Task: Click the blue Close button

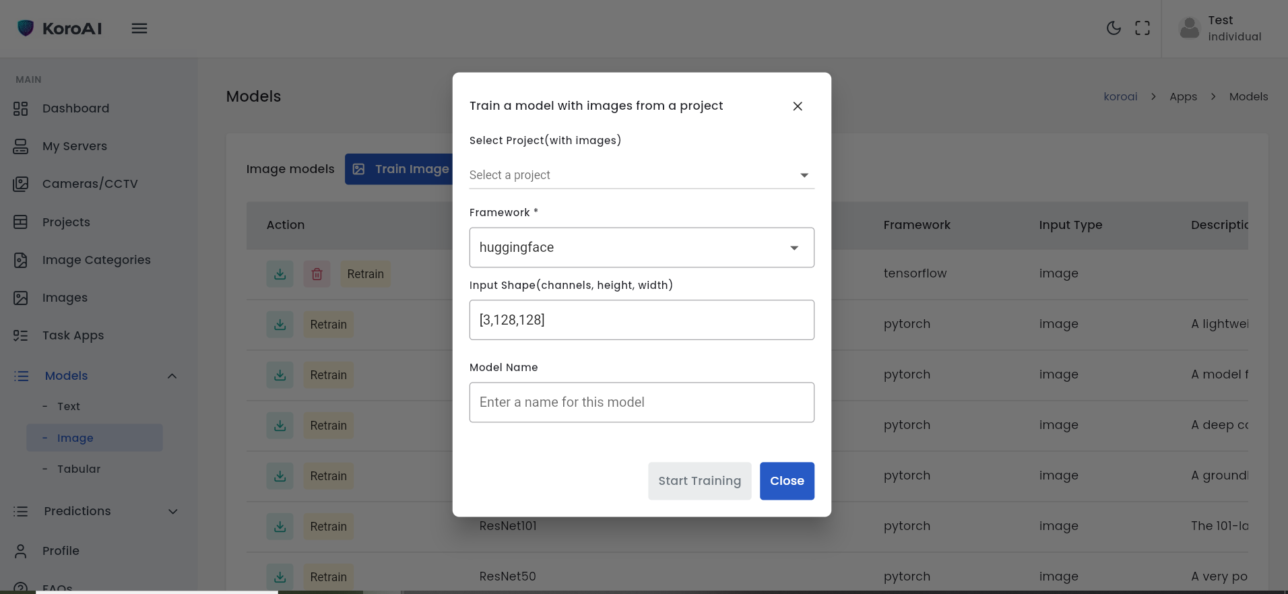Action: pyautogui.click(x=787, y=481)
